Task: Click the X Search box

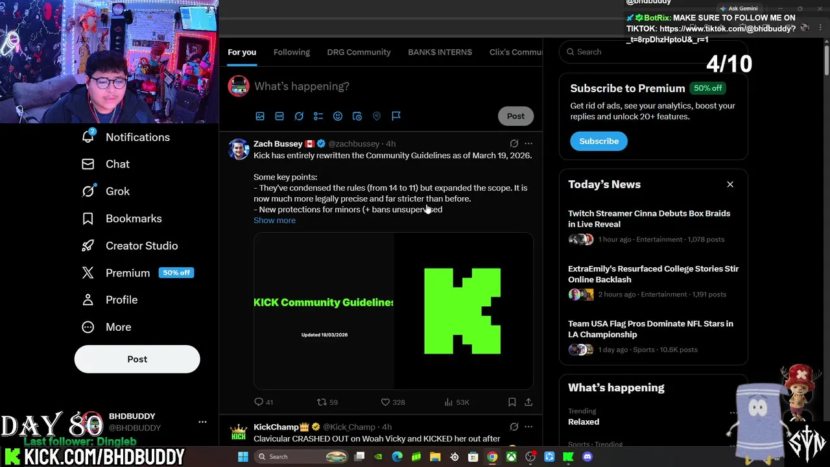Action: click(653, 52)
